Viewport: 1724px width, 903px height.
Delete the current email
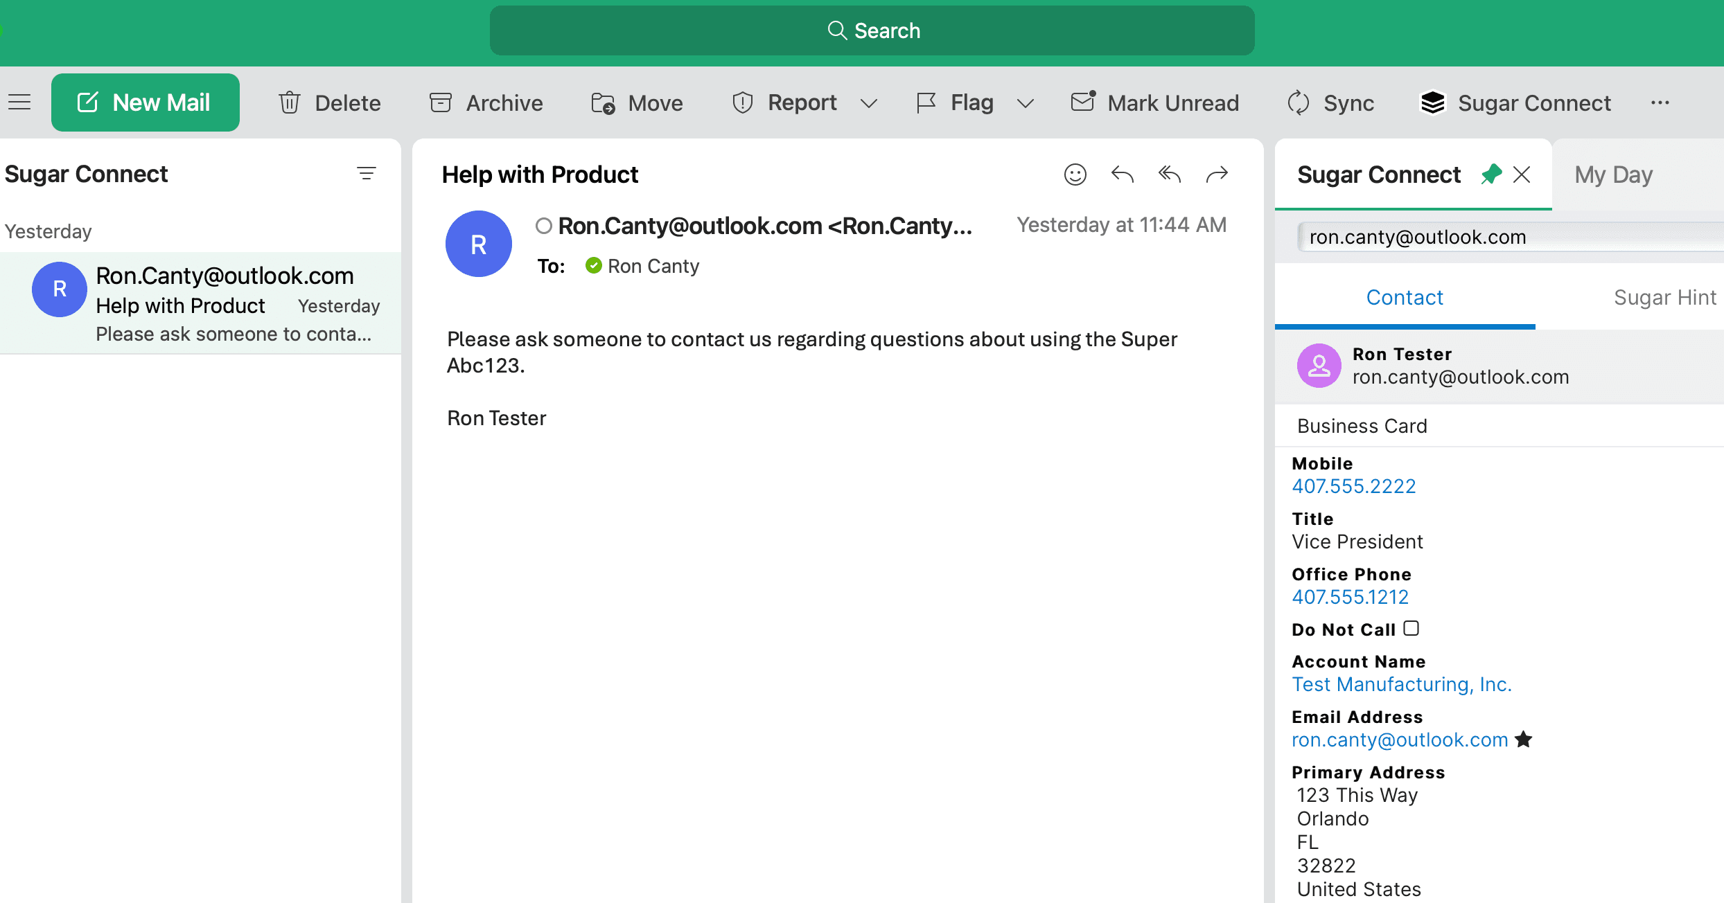(x=329, y=102)
